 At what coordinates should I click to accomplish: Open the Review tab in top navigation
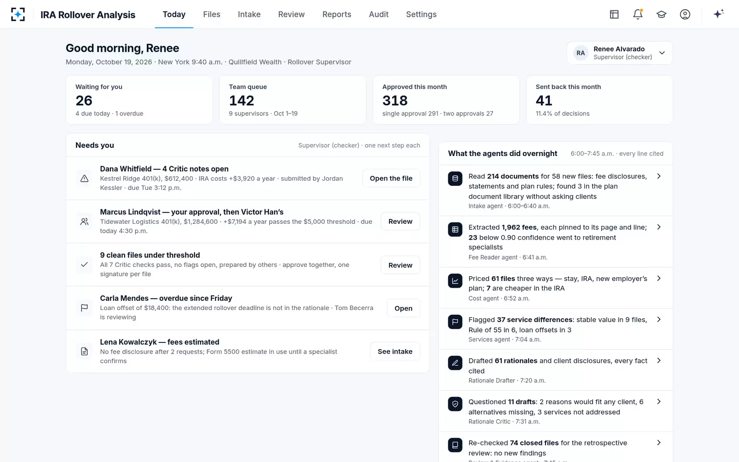[291, 14]
